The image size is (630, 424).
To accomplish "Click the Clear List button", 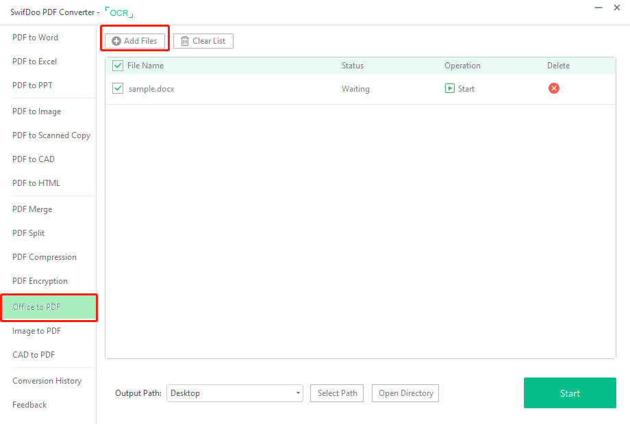I will (203, 41).
